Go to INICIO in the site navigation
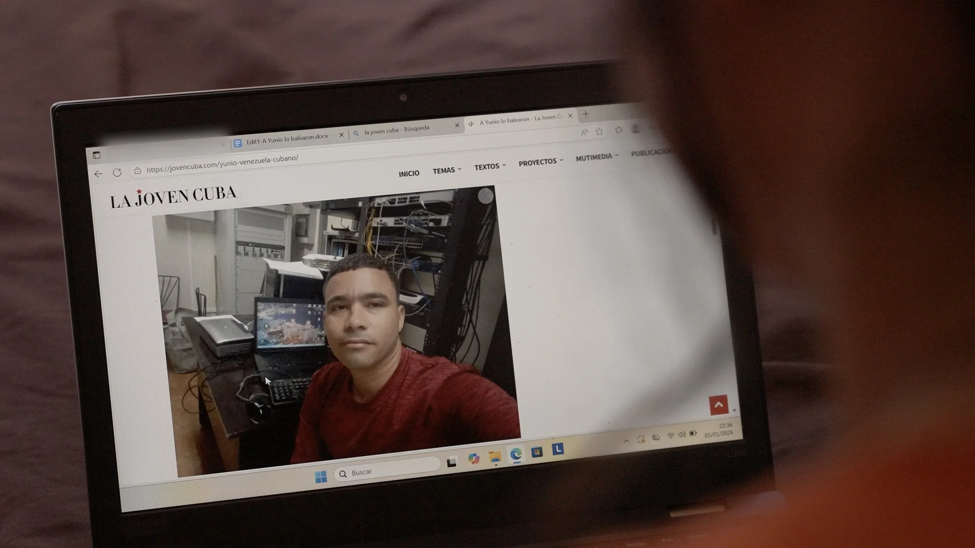Screen dimensions: 975x548 click(409, 173)
